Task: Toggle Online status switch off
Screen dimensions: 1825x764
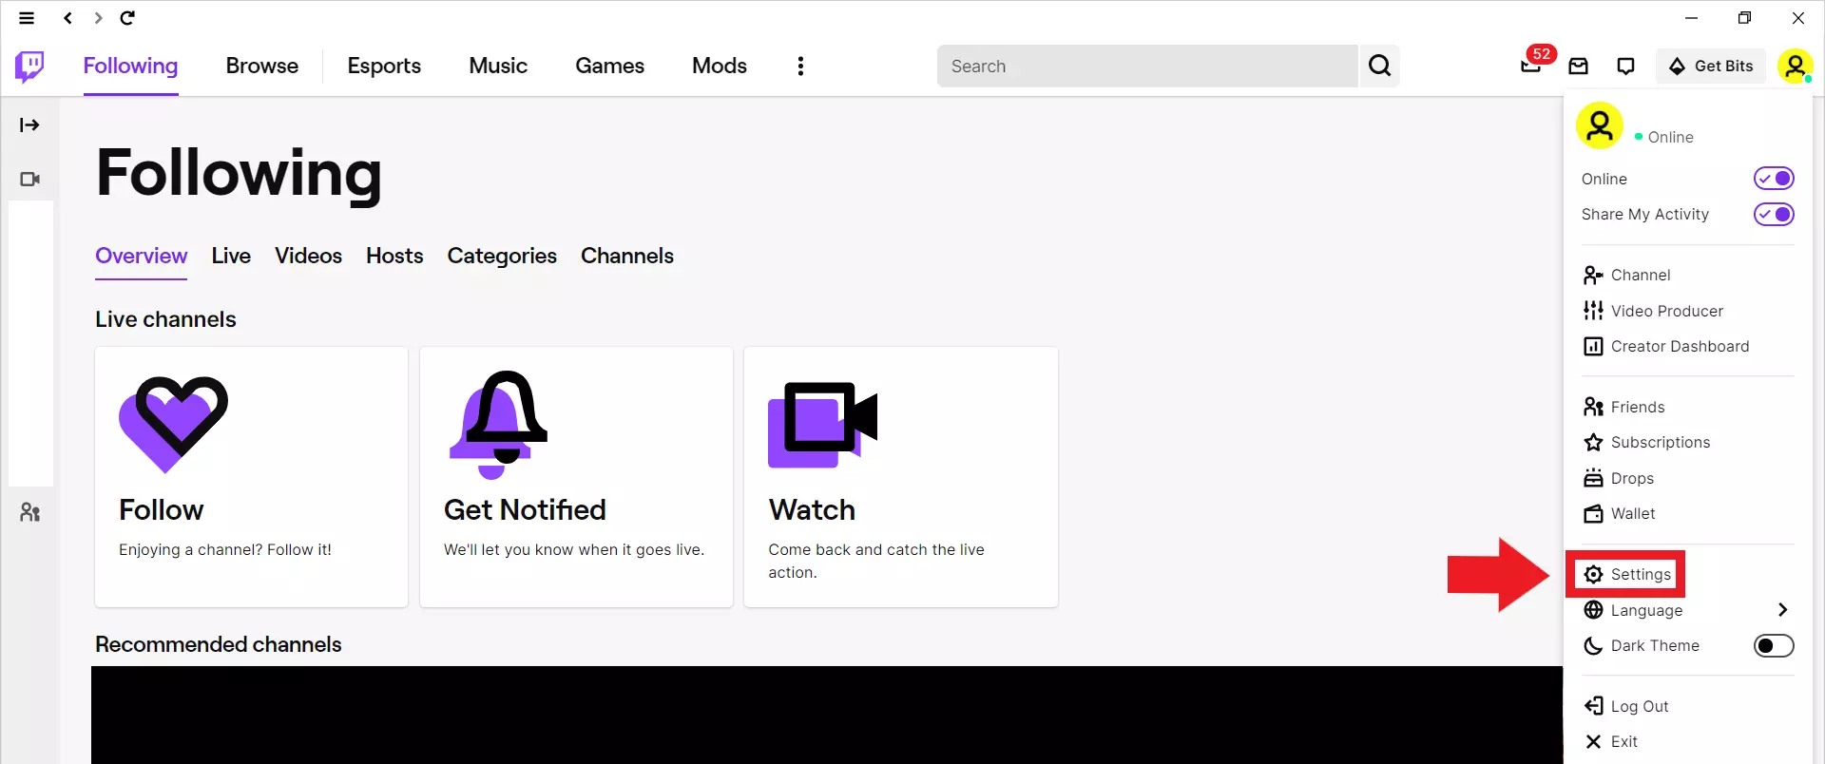Action: 1773,179
